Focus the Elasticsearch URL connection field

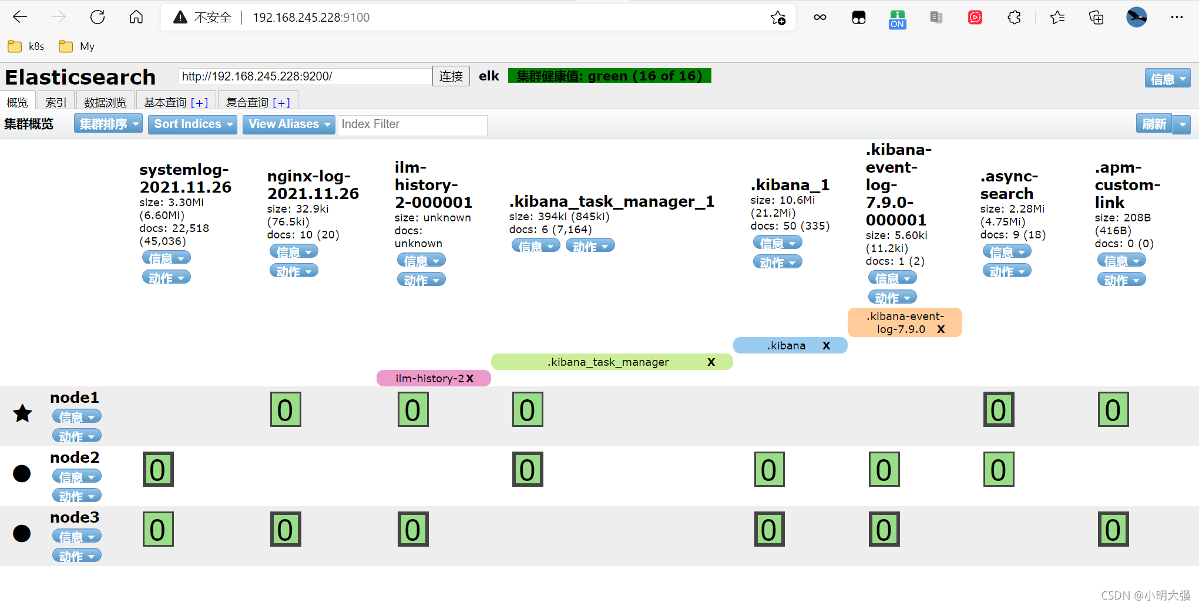pyautogui.click(x=305, y=76)
